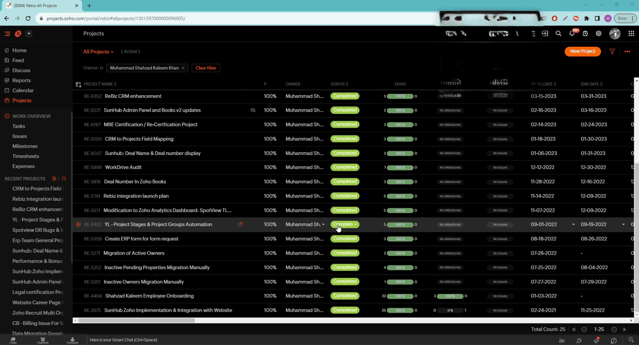639x345 pixels.
Task: Click recent projects list view icon
Action: [54, 179]
